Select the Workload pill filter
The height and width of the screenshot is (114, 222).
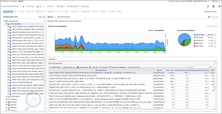8,11
